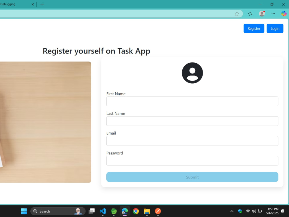Restore down the browser window
The image size is (289, 217).
coord(272,4)
